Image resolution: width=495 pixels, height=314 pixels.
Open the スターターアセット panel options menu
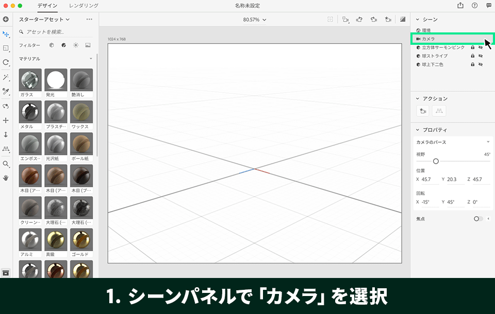click(x=89, y=19)
